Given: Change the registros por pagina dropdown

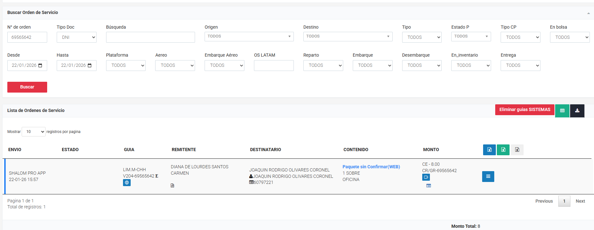Looking at the screenshot, I should pyautogui.click(x=33, y=132).
